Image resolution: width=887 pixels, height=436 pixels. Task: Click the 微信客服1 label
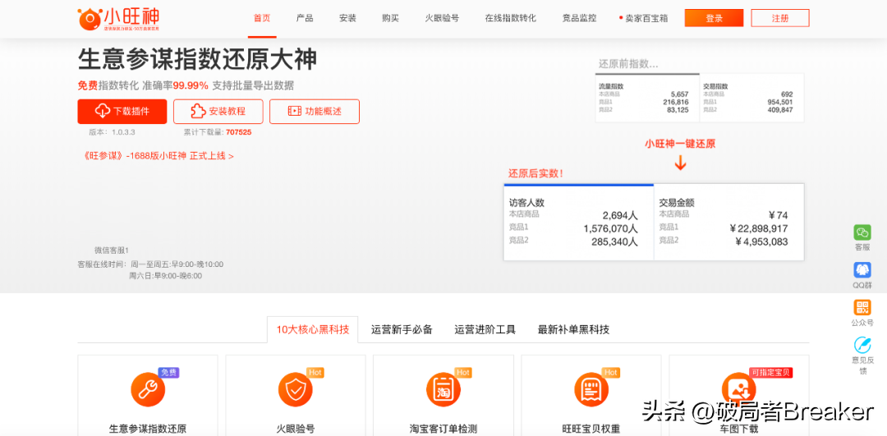[112, 250]
